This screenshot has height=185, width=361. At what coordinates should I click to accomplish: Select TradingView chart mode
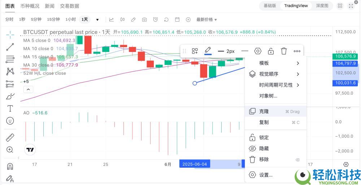coord(296,6)
